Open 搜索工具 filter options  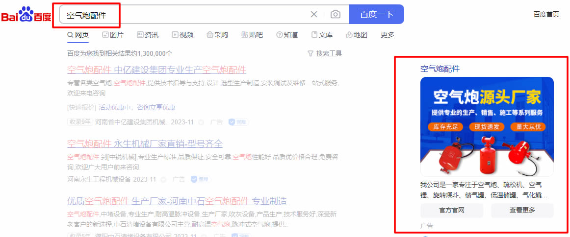click(x=325, y=53)
